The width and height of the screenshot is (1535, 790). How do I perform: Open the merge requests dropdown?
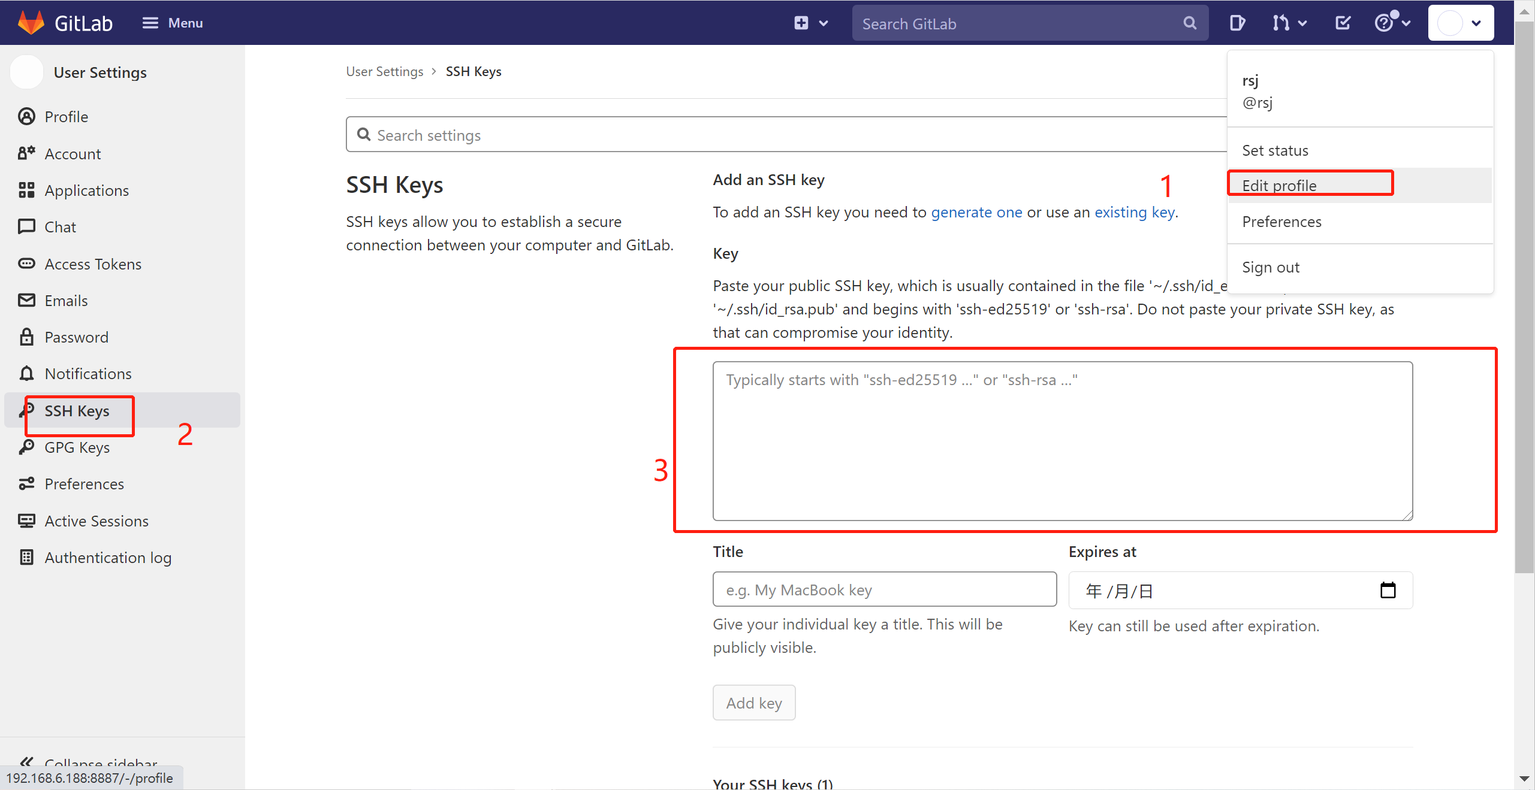pyautogui.click(x=1289, y=23)
